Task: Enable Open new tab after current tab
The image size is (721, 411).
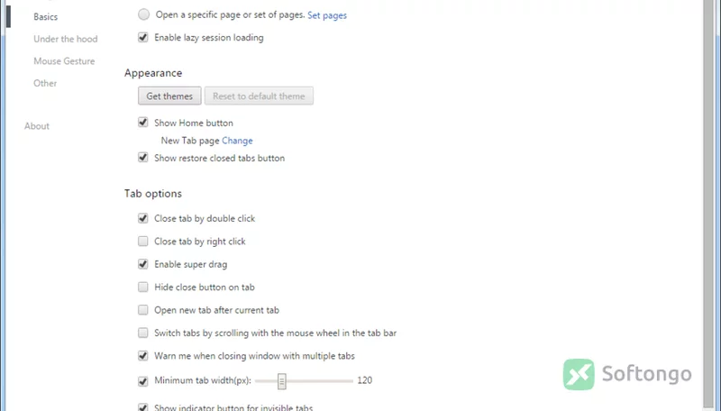Action: coord(143,310)
